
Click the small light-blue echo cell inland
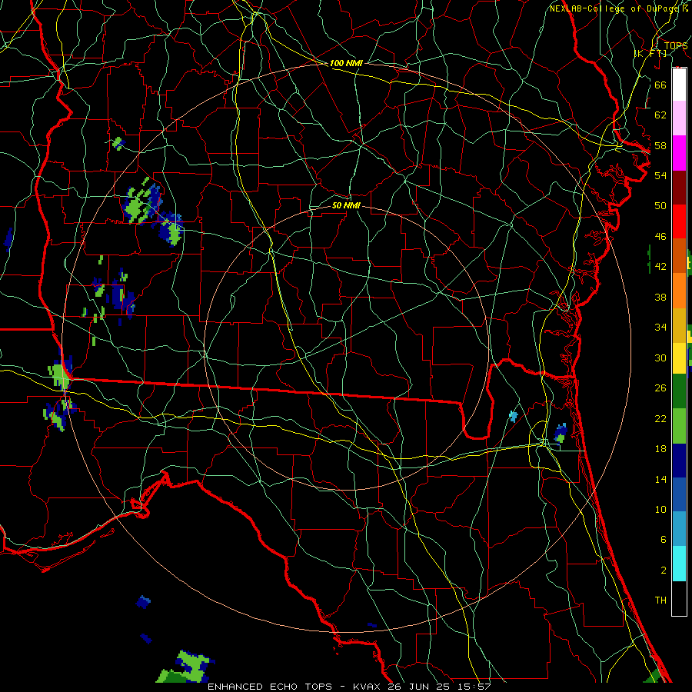coord(513,416)
